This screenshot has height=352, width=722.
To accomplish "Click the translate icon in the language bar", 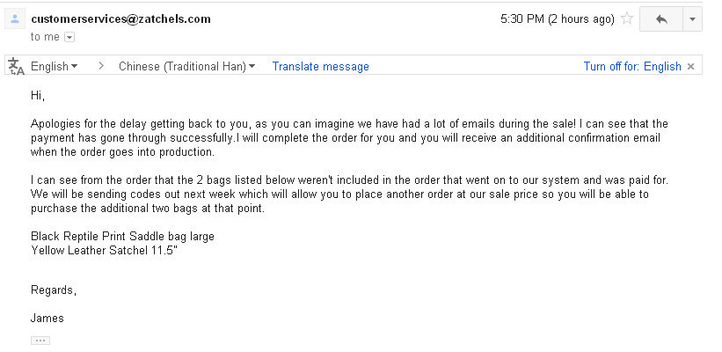I will (16, 66).
